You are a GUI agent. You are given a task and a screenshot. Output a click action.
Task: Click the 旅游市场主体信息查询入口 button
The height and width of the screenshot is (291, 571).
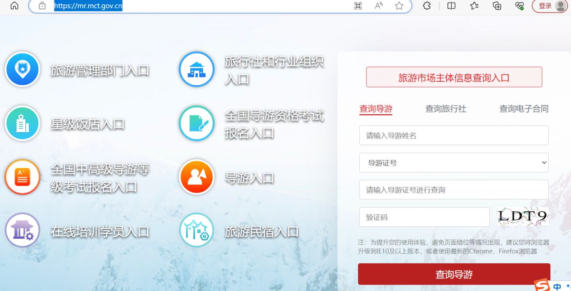tap(454, 77)
